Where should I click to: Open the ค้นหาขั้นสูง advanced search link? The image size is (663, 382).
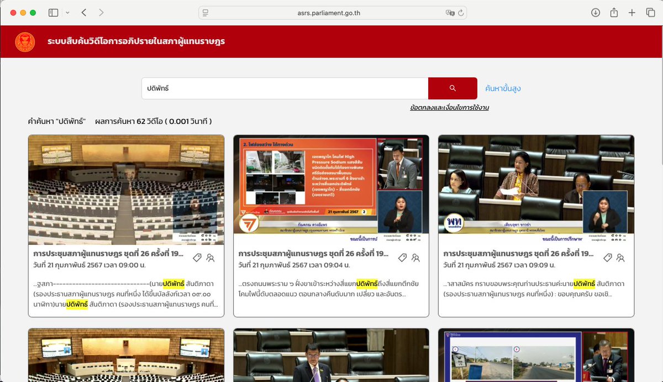coord(503,88)
